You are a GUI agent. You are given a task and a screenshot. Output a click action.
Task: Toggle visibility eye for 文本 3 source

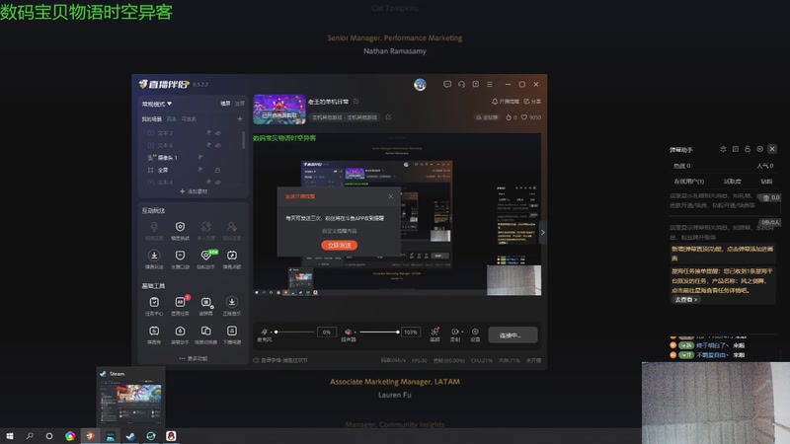[218, 133]
